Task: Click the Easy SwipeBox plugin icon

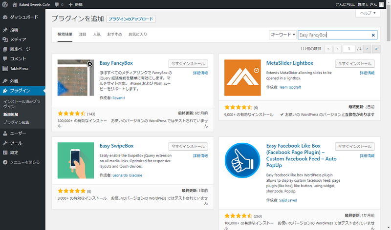Action: pyautogui.click(x=76, y=161)
